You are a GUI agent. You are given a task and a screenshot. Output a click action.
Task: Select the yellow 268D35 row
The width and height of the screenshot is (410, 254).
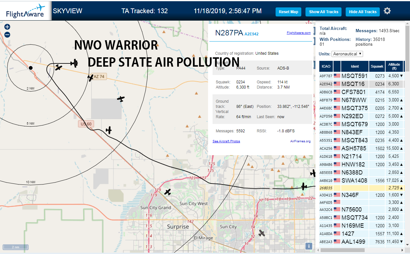361,188
